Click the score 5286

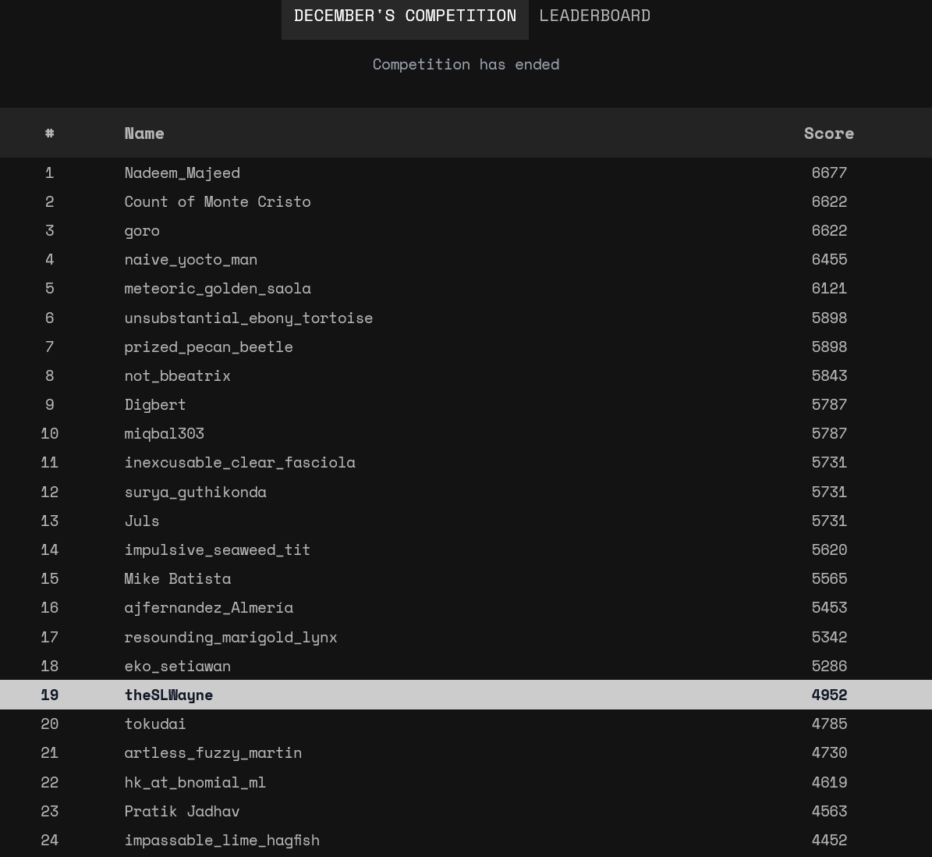(x=829, y=666)
